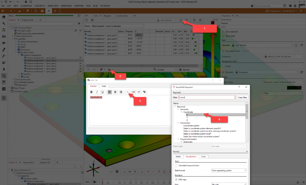Open the Date format dropdown
The width and height of the screenshot is (306, 185).
pyautogui.click(x=229, y=170)
